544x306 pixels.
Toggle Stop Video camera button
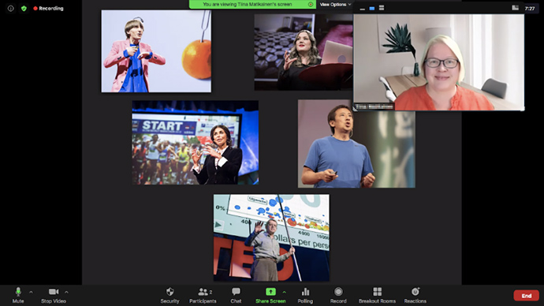(x=54, y=295)
